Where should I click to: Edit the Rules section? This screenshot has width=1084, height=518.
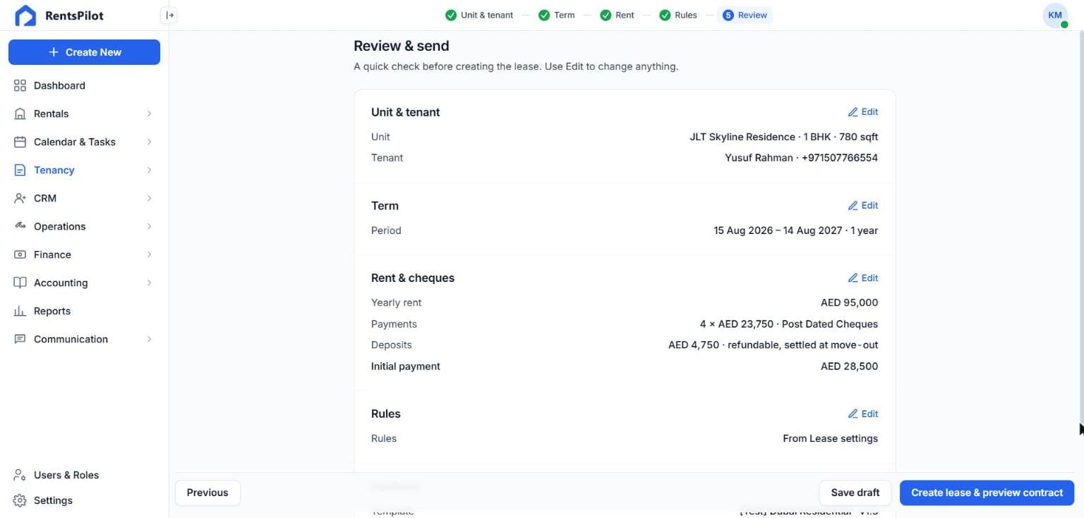pos(863,414)
